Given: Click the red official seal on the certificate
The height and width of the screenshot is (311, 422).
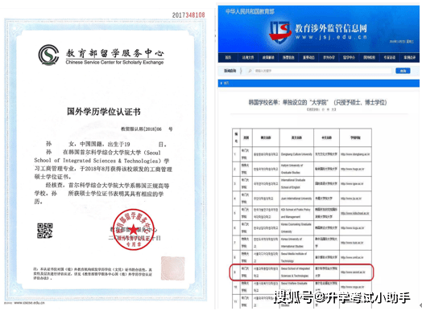Looking at the screenshot, I should [134, 230].
